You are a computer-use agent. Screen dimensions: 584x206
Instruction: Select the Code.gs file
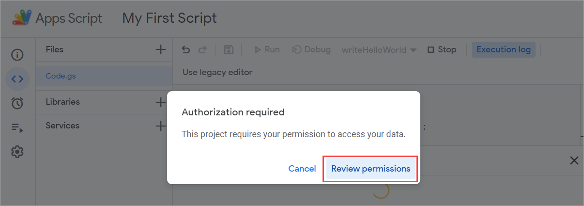coord(61,76)
